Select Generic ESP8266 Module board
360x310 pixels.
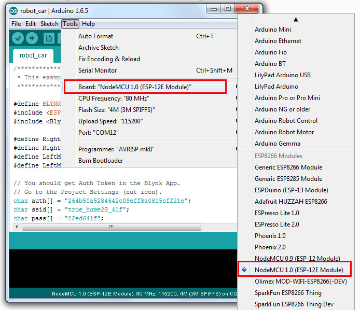pyautogui.click(x=296, y=167)
